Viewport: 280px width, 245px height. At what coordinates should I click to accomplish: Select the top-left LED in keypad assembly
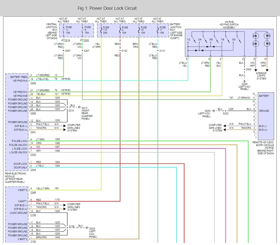pyautogui.click(x=255, y=35)
